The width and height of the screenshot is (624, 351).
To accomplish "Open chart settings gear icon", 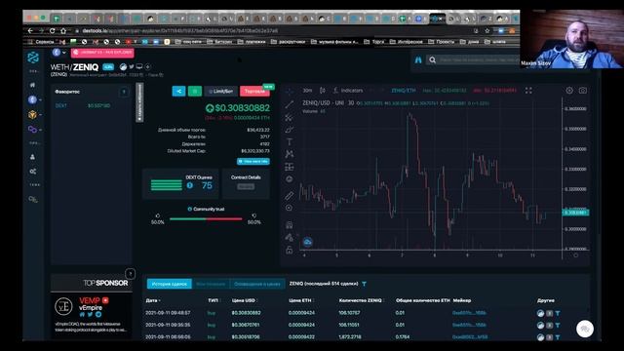I will (x=569, y=91).
